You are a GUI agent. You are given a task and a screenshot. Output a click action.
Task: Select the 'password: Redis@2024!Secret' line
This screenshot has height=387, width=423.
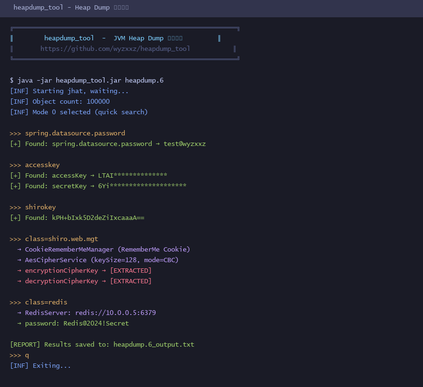(x=73, y=324)
